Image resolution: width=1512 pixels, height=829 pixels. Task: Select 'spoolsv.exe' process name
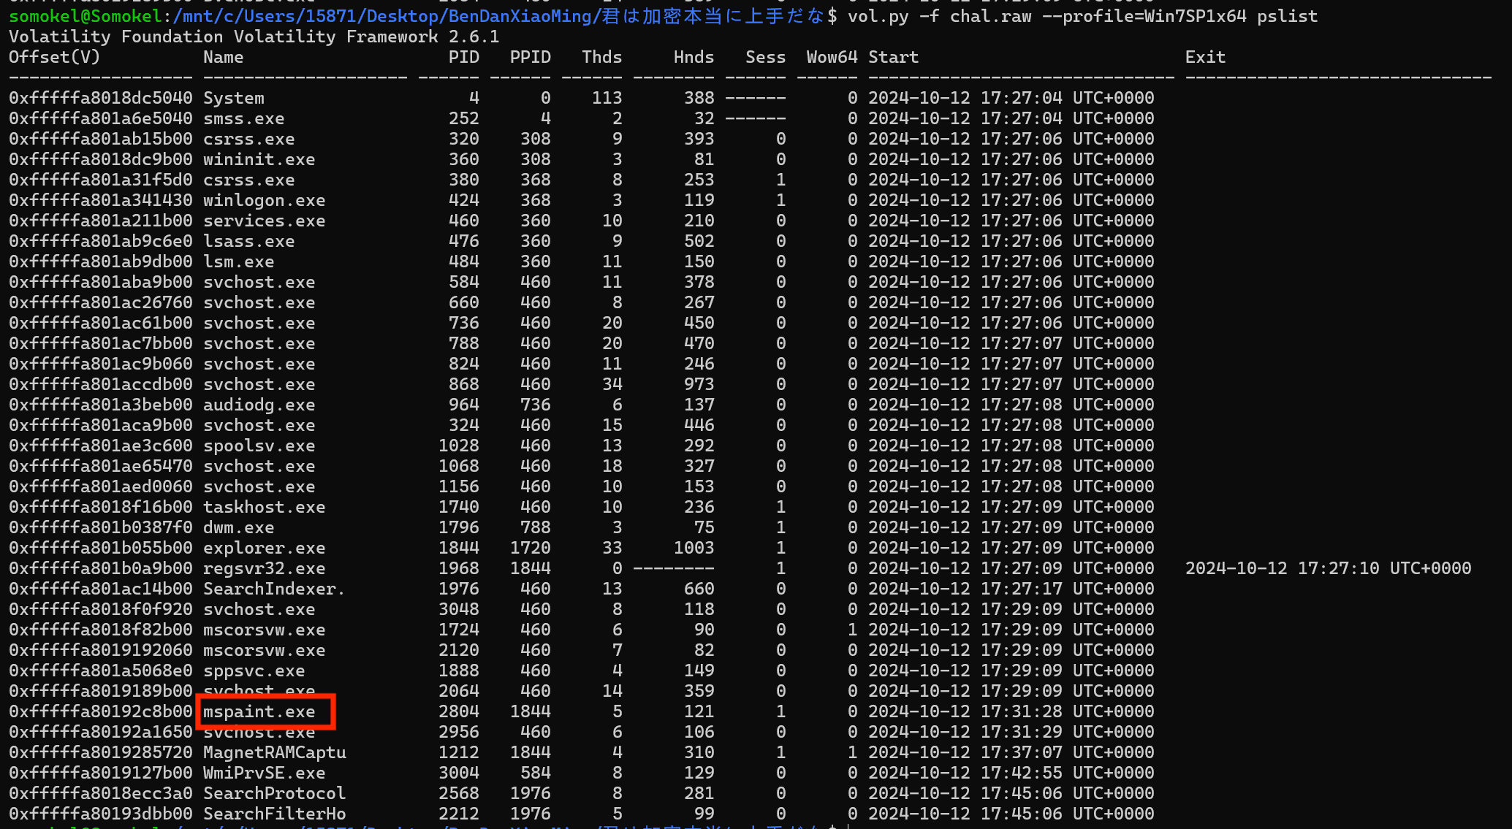[x=259, y=446]
